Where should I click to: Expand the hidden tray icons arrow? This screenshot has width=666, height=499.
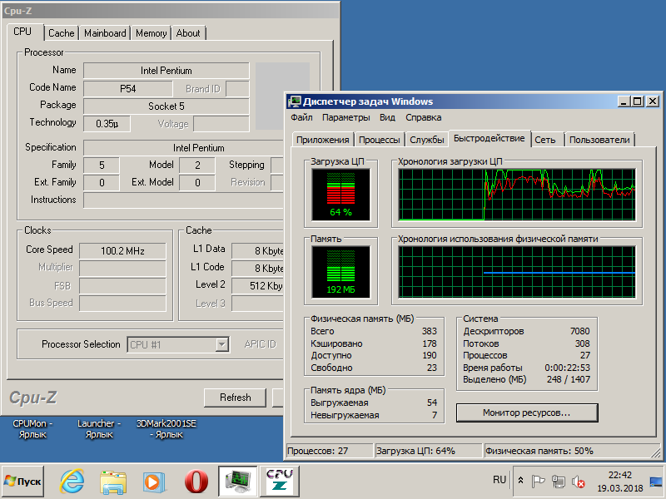coord(520,481)
